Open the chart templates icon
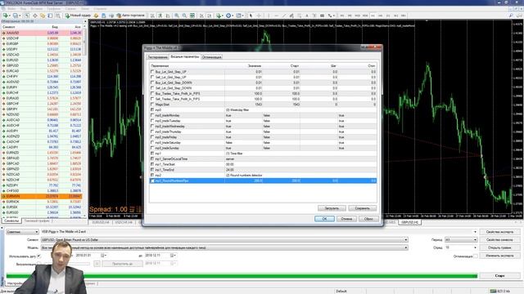The height and width of the screenshot is (294, 524). (239, 16)
